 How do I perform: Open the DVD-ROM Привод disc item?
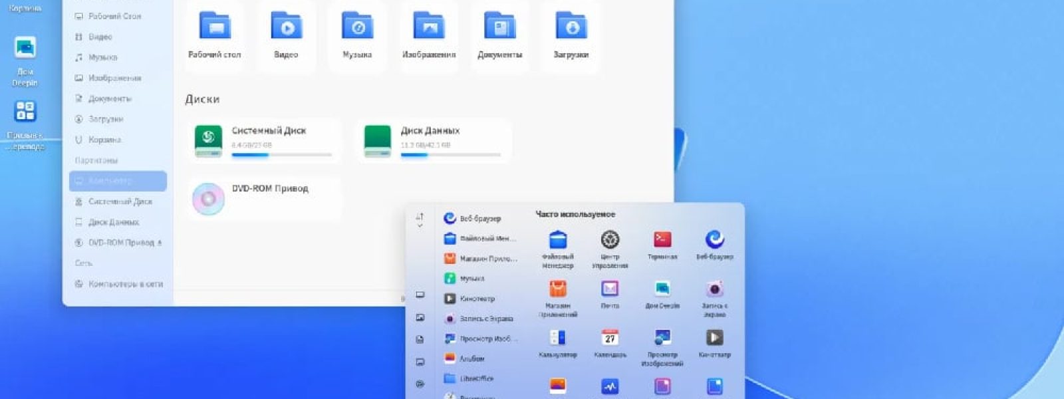[264, 198]
